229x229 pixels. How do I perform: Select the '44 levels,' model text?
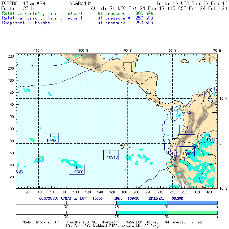175,222
